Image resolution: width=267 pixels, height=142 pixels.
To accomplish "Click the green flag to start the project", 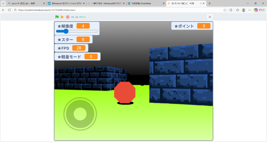I will click(x=57, y=17).
